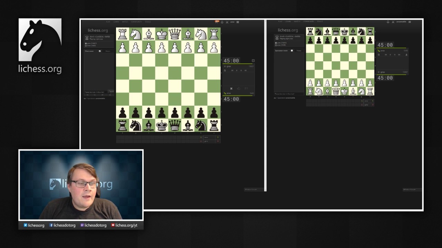This screenshot has height=248, width=442.
Task: Click the plus give-time icon beside left clock
Action: click(253, 61)
